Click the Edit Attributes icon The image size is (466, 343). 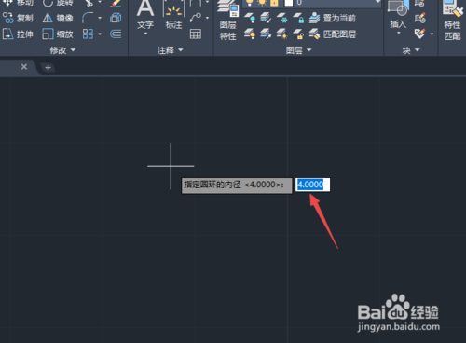click(x=420, y=34)
